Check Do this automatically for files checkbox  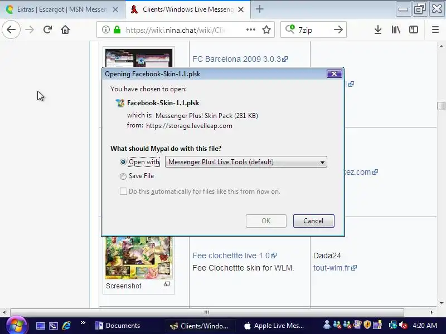(123, 191)
